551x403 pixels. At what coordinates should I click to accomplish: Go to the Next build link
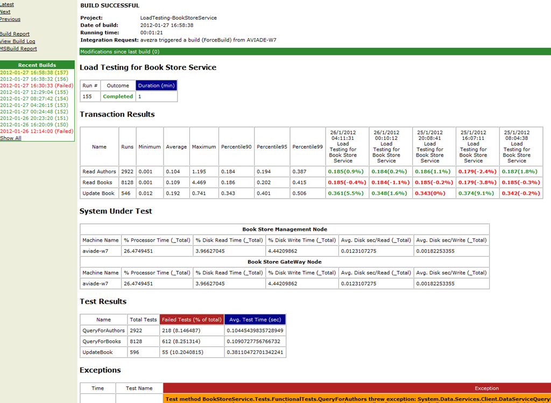point(5,12)
